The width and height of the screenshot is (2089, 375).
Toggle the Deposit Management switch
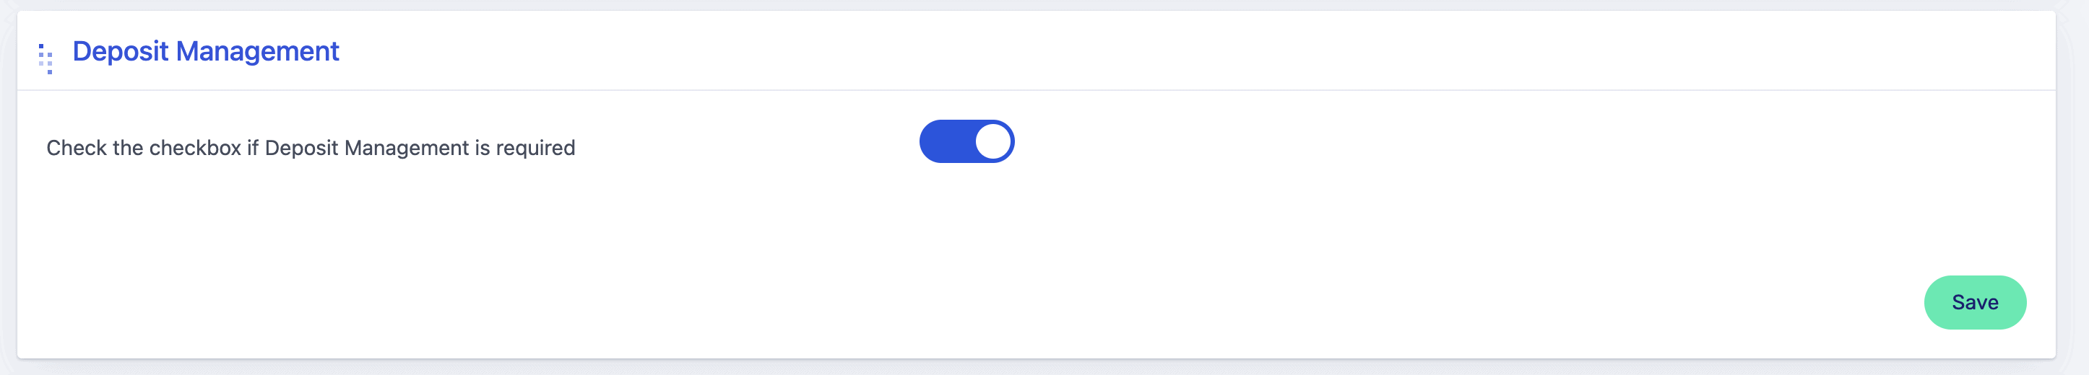pyautogui.click(x=966, y=142)
